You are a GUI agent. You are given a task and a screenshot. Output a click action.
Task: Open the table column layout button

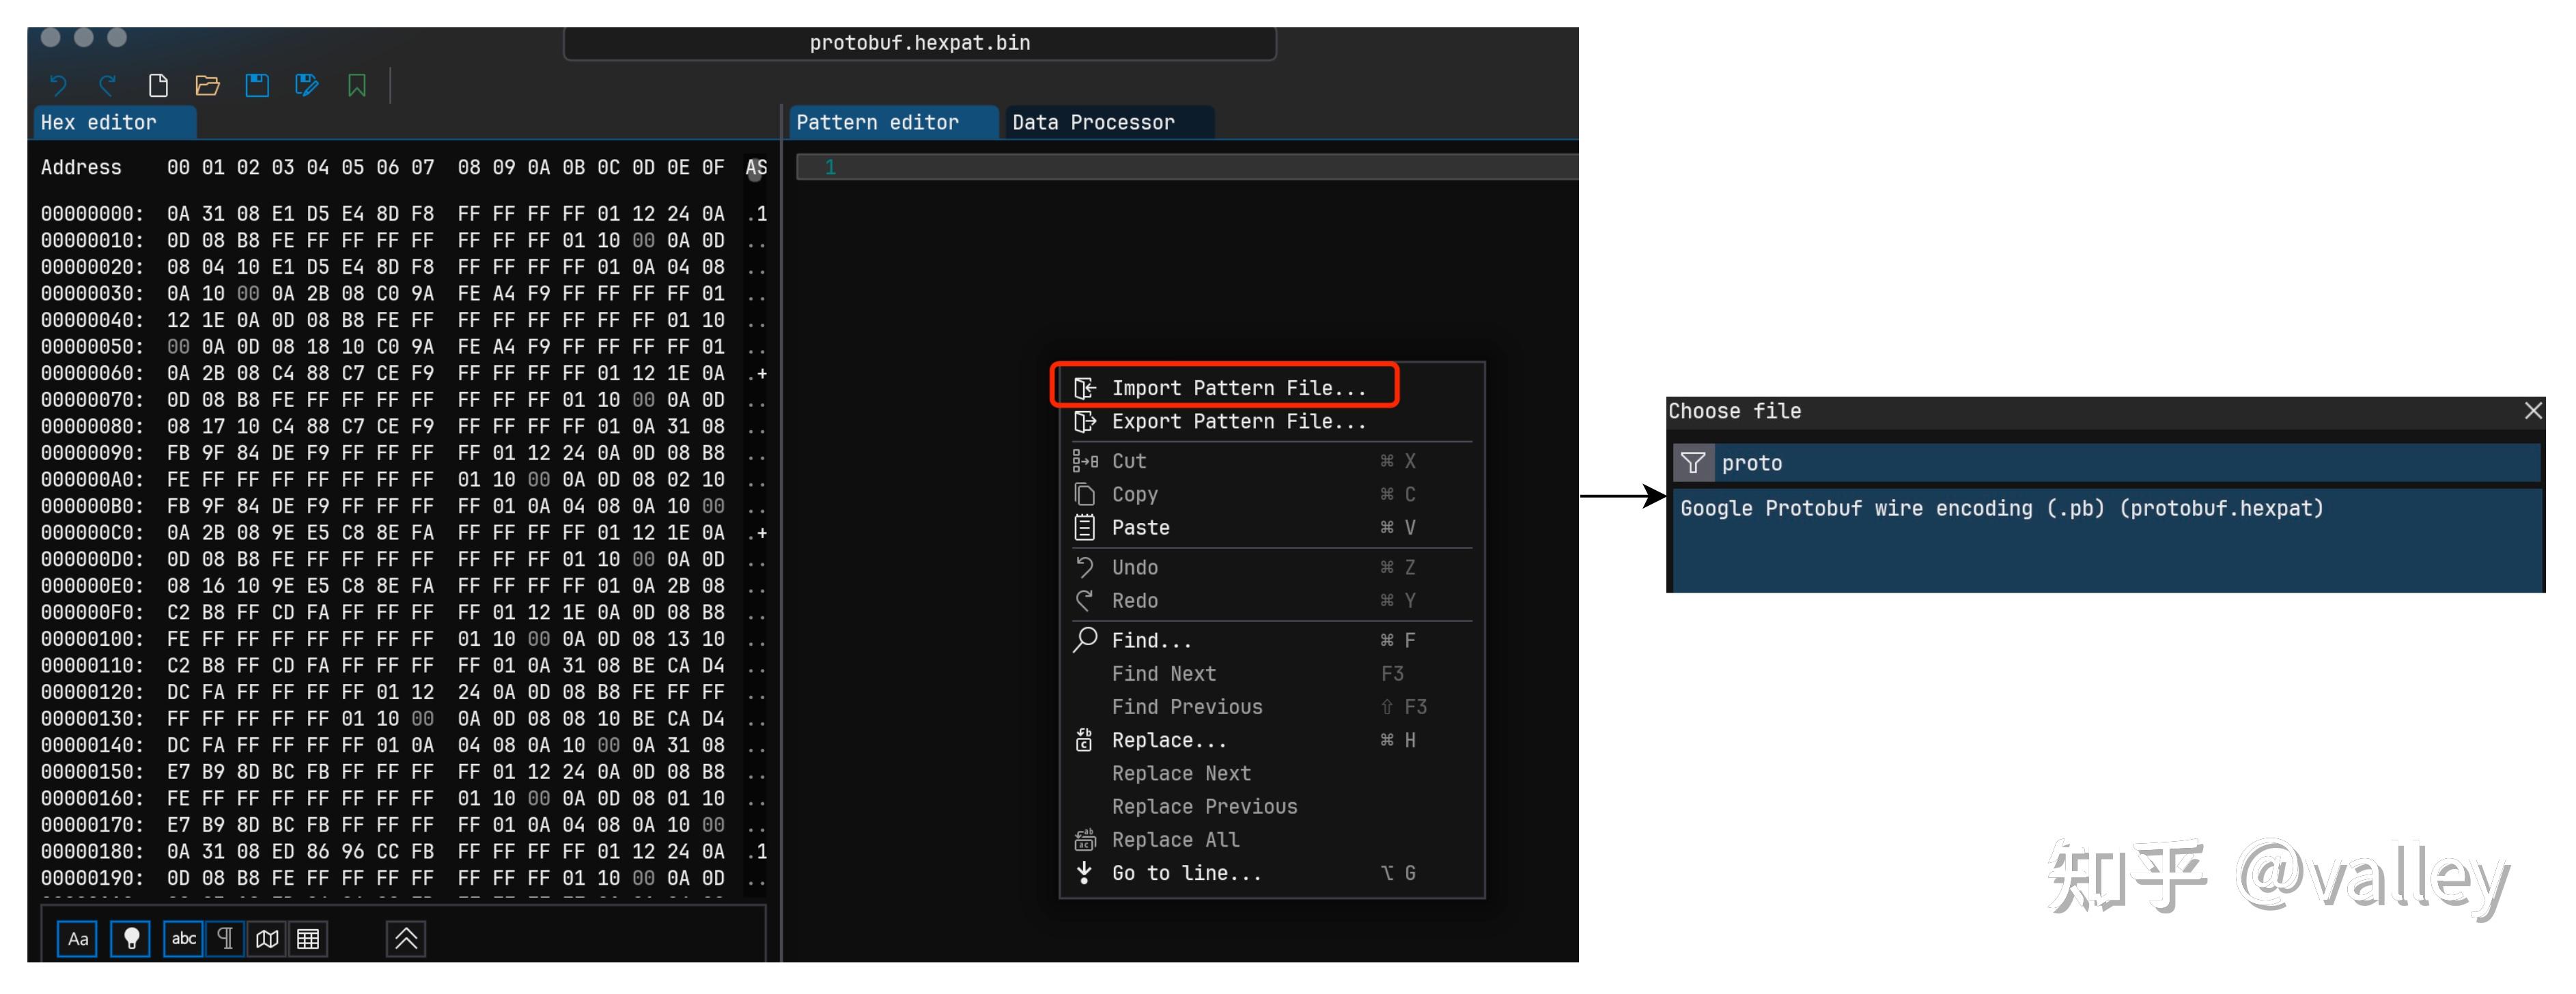(x=308, y=939)
